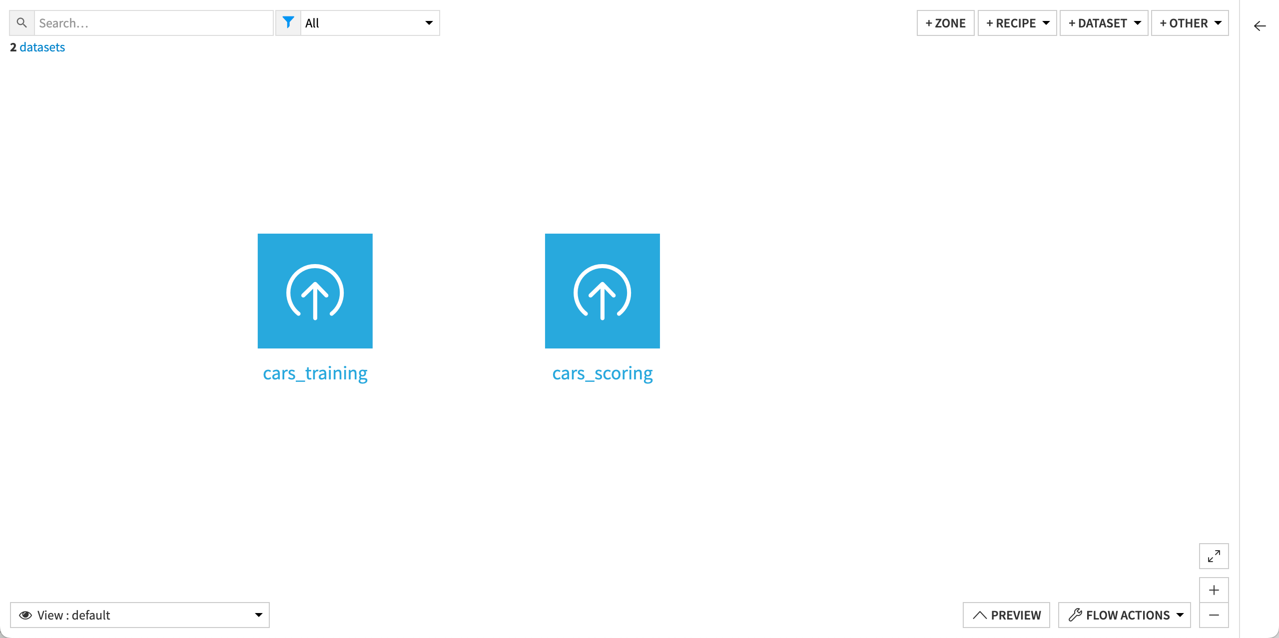Click the eye visibility icon in view selector
Viewport: 1279px width, 638px height.
point(25,615)
